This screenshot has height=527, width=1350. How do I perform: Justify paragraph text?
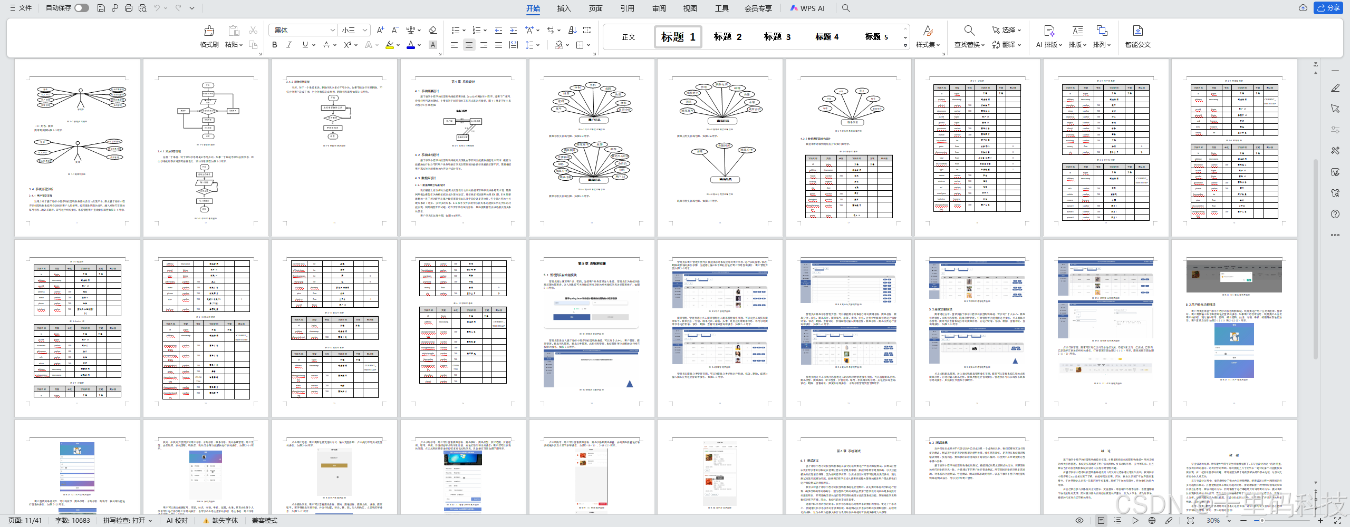[x=498, y=45]
